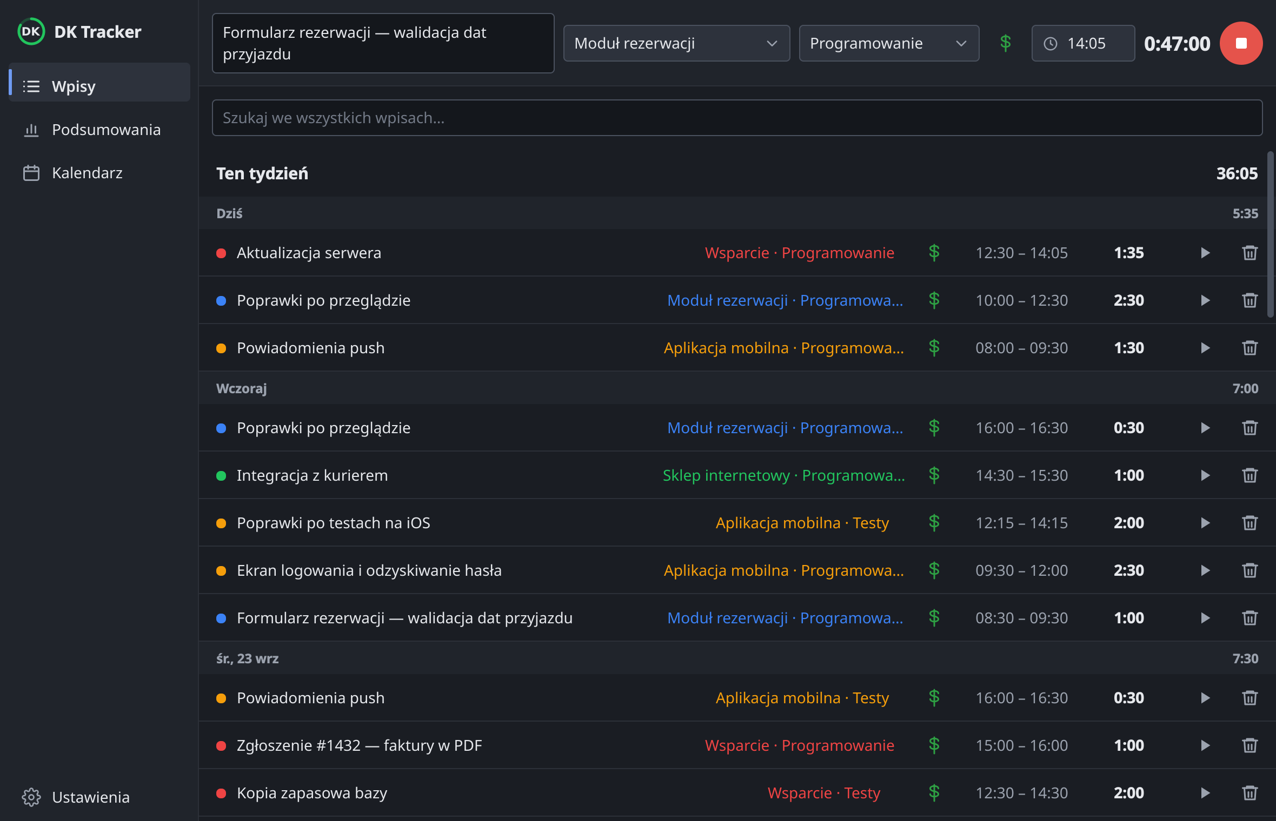Click Wsparcie · Testy project label
This screenshot has height=821, width=1276.
tap(824, 793)
